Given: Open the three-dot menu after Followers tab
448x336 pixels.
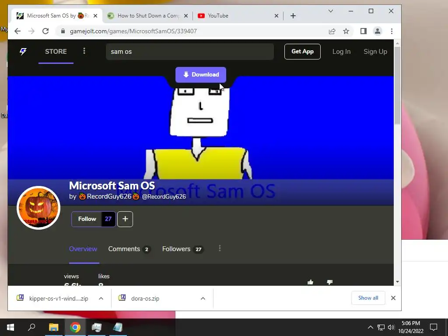Looking at the screenshot, I should click(x=220, y=248).
